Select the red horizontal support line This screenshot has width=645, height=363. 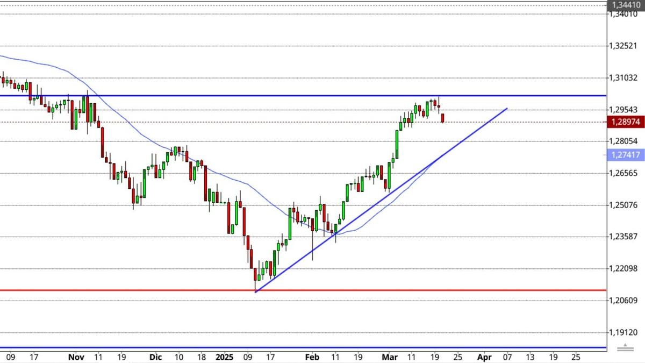coord(304,290)
